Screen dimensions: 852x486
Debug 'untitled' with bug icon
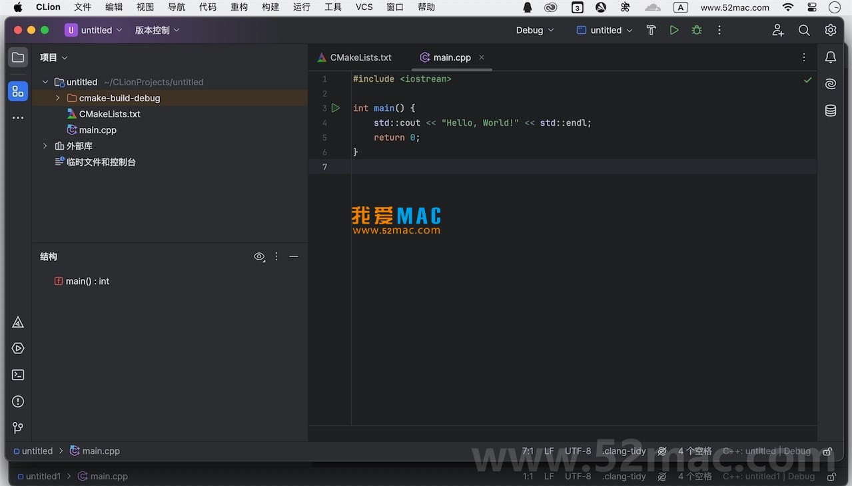pos(697,30)
